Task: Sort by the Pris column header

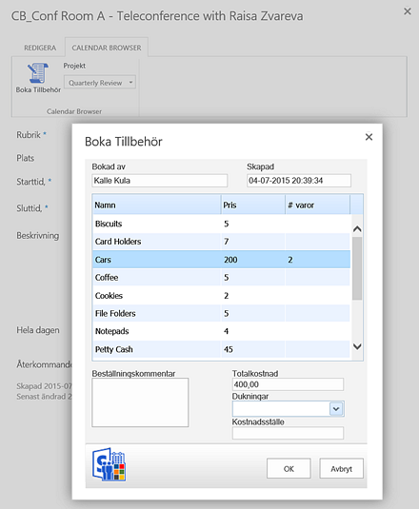Action: (253, 205)
